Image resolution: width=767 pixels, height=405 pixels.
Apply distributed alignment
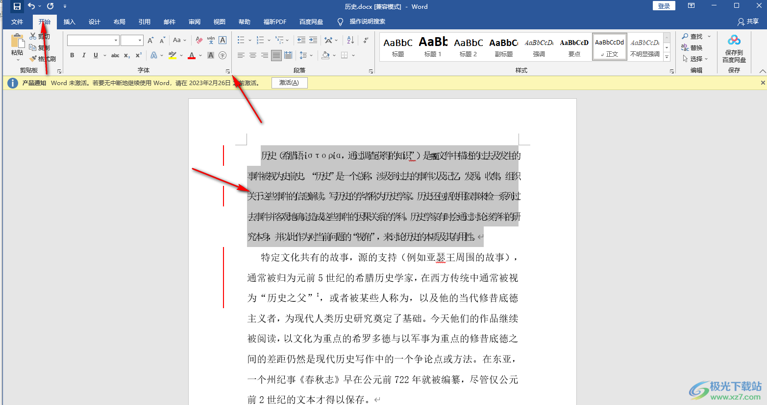[x=288, y=55]
